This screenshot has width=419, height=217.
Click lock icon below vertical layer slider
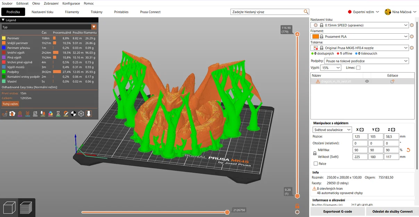coord(297,206)
